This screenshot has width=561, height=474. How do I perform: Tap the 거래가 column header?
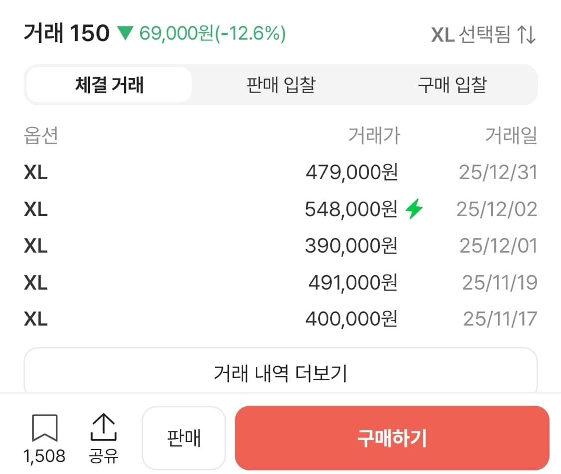374,136
